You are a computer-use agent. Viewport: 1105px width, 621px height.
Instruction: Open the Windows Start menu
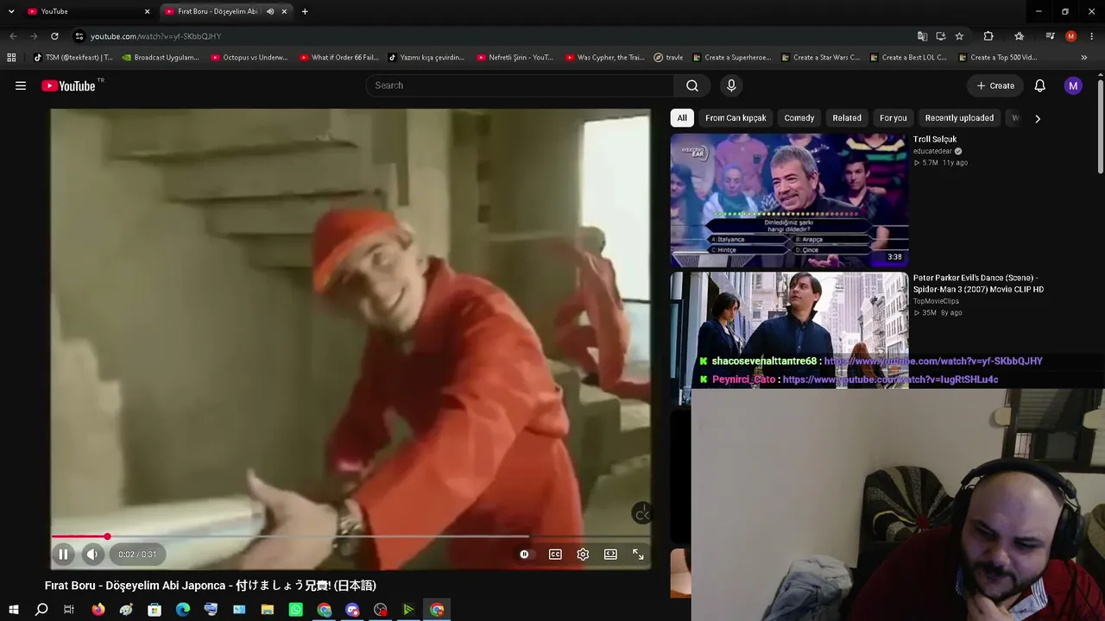click(13, 610)
